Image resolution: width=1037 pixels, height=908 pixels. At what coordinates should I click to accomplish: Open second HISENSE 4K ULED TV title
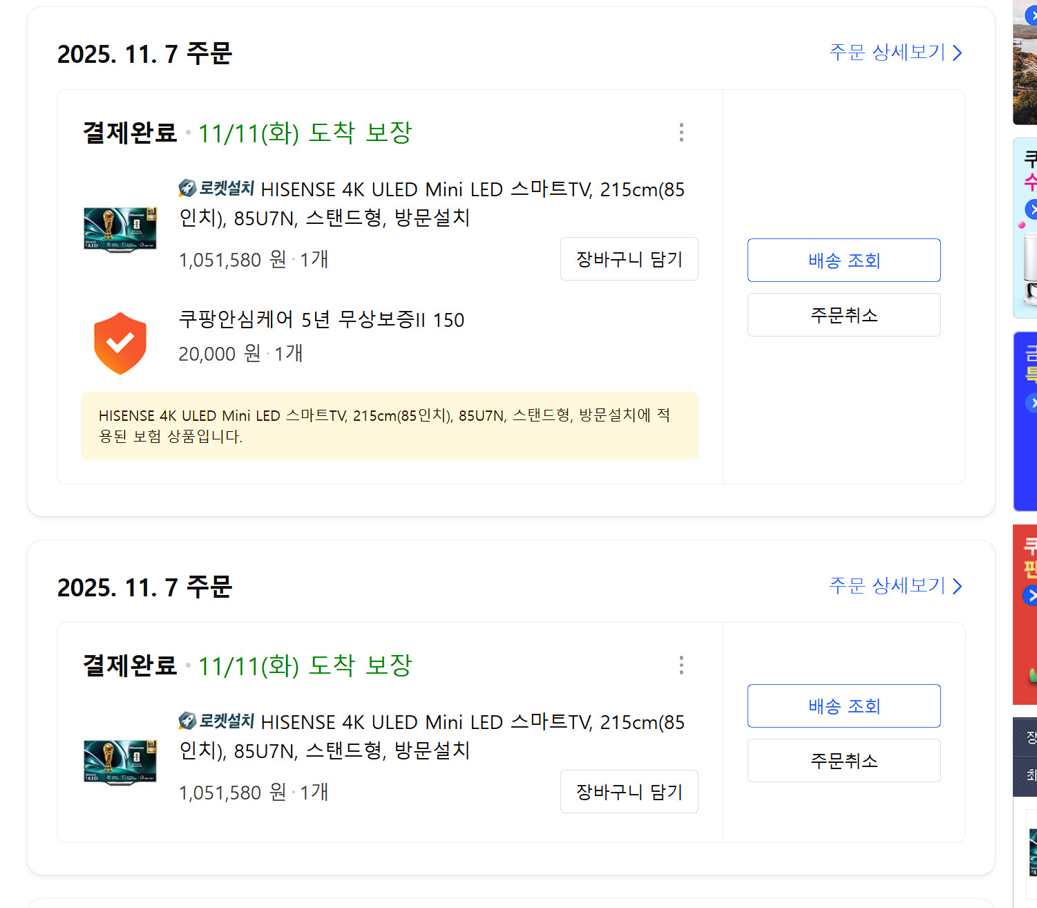click(x=432, y=736)
